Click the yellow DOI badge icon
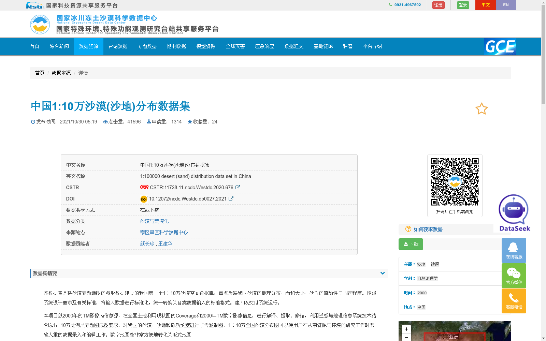This screenshot has width=546, height=341. point(144,199)
